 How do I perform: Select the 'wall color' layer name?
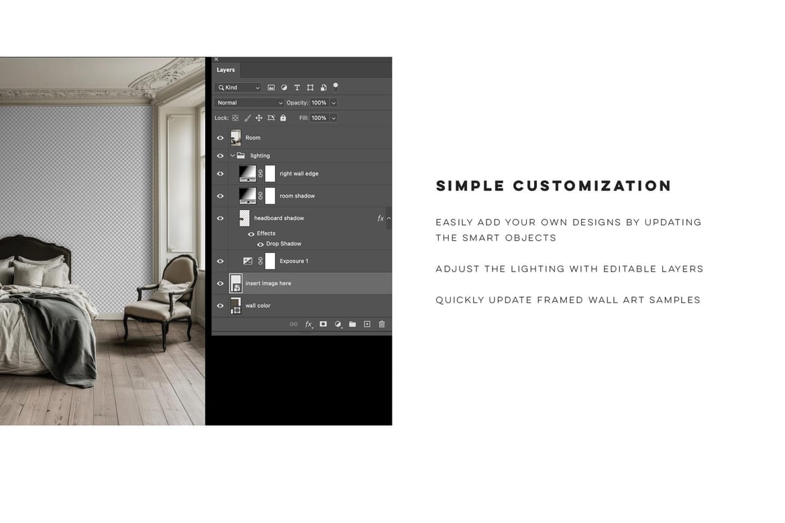(x=258, y=305)
